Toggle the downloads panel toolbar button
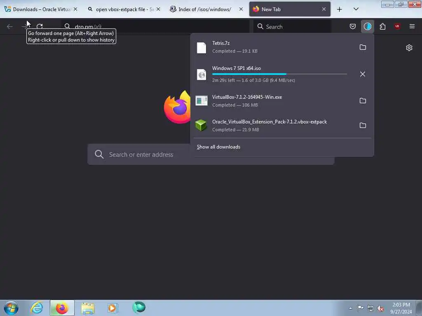The width and height of the screenshot is (422, 316). [x=367, y=26]
